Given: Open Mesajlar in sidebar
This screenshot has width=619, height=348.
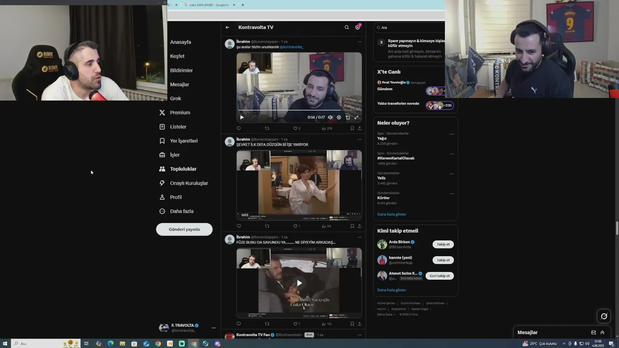Looking at the screenshot, I should [179, 85].
